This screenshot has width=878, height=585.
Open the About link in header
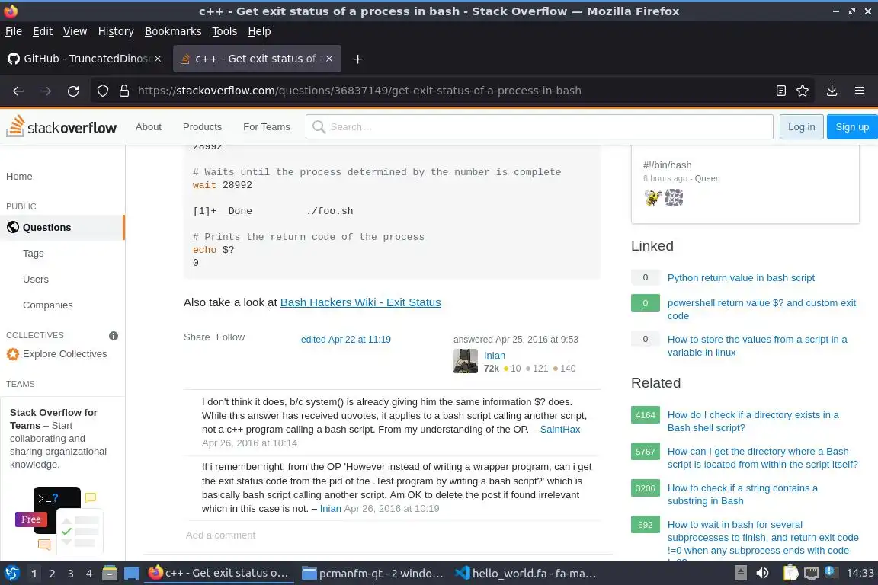click(x=149, y=127)
